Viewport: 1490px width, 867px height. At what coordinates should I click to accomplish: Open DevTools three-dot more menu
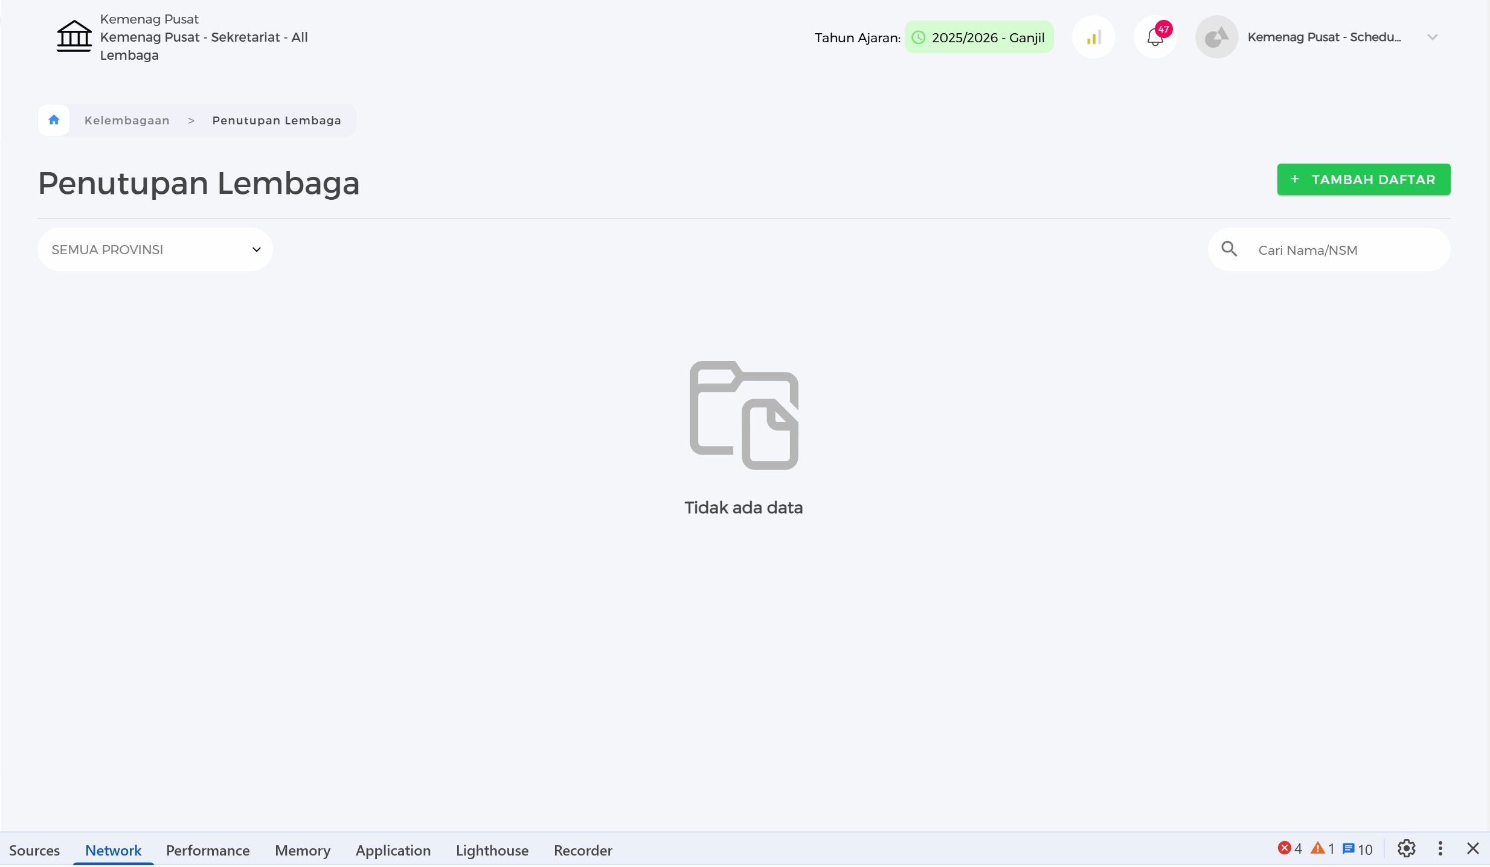tap(1440, 849)
